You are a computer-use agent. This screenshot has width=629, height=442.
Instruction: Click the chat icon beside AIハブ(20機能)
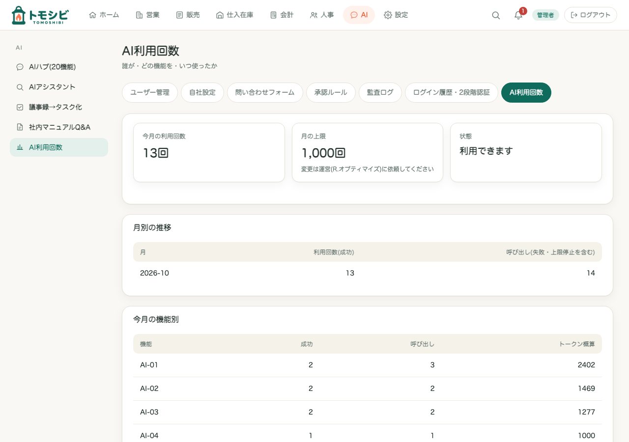pos(20,67)
